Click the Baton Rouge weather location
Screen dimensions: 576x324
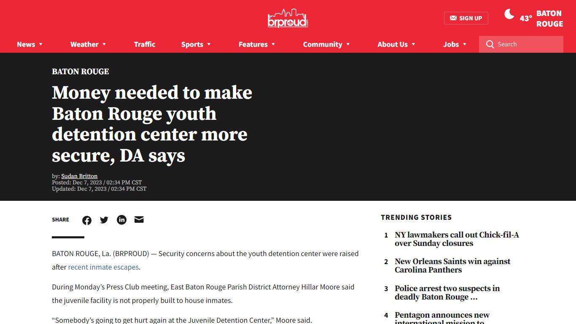tap(550, 19)
